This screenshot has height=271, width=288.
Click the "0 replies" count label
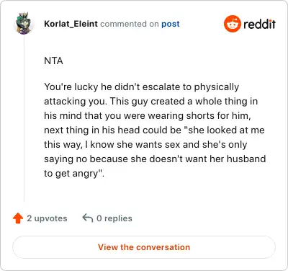tap(114, 218)
